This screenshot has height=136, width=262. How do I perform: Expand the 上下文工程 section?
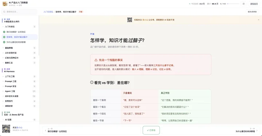click(20, 76)
